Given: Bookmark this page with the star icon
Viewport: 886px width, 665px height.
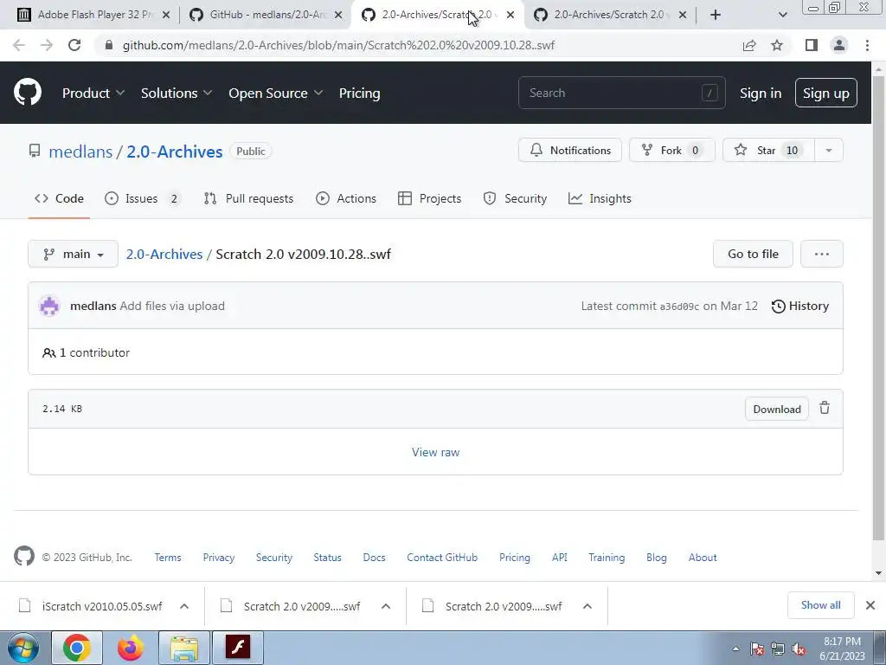Looking at the screenshot, I should click(x=777, y=45).
